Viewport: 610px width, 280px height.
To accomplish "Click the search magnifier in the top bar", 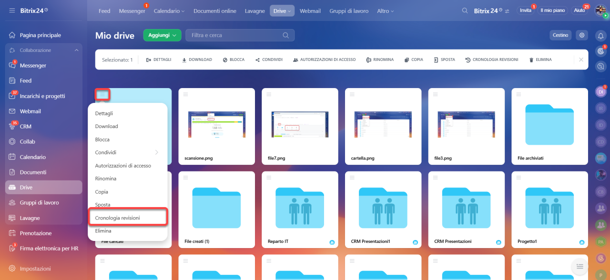I will 465,10.
